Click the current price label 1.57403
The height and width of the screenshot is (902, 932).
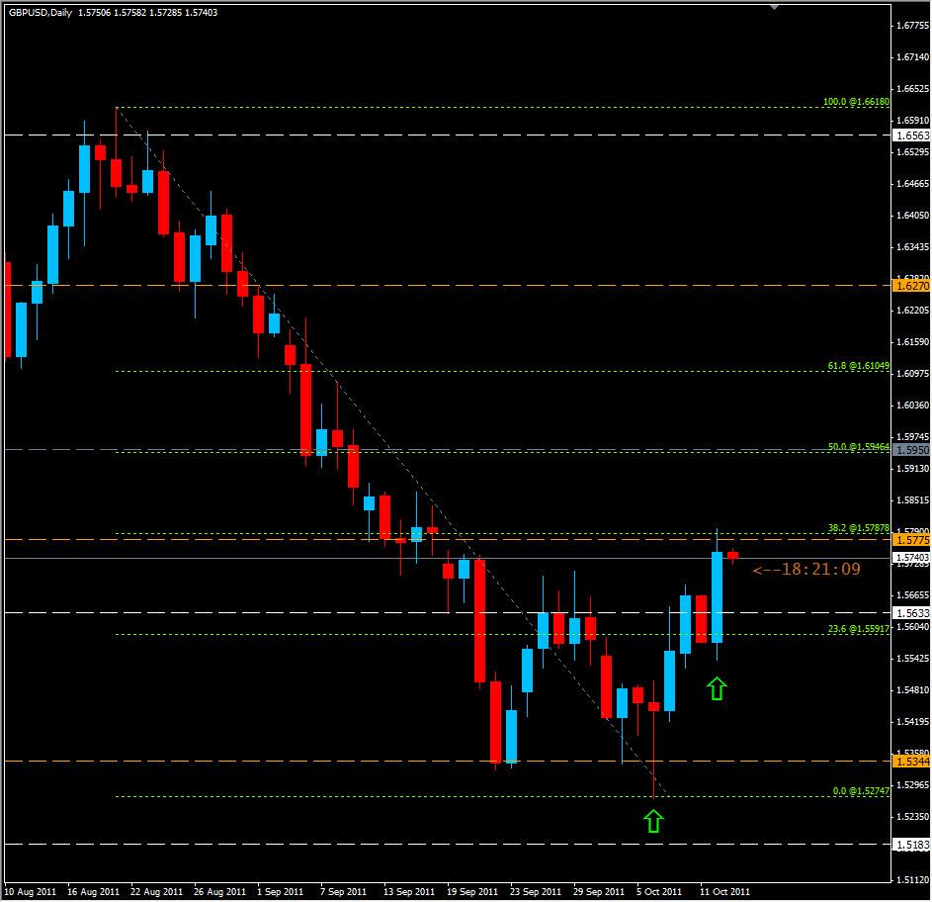pos(909,559)
